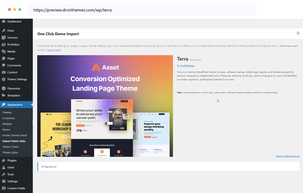The width and height of the screenshot is (303, 193).
Task: Click the red window close dot
Action: 9,9
